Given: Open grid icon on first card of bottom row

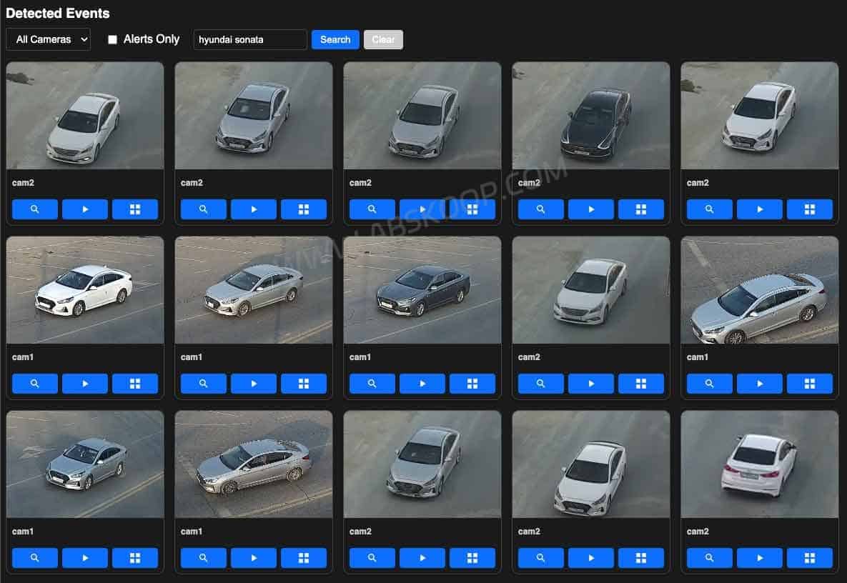Looking at the screenshot, I should point(135,557).
